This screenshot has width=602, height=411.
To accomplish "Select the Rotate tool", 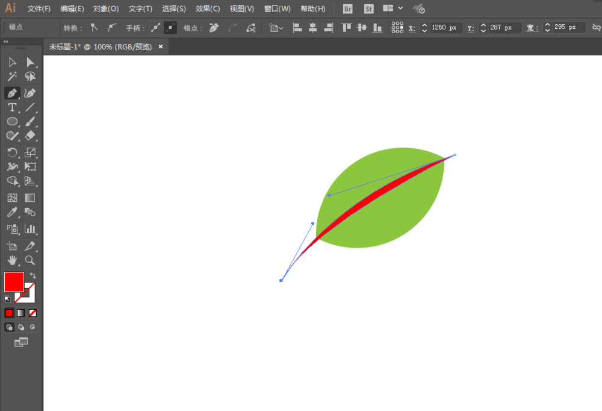I will 12,152.
